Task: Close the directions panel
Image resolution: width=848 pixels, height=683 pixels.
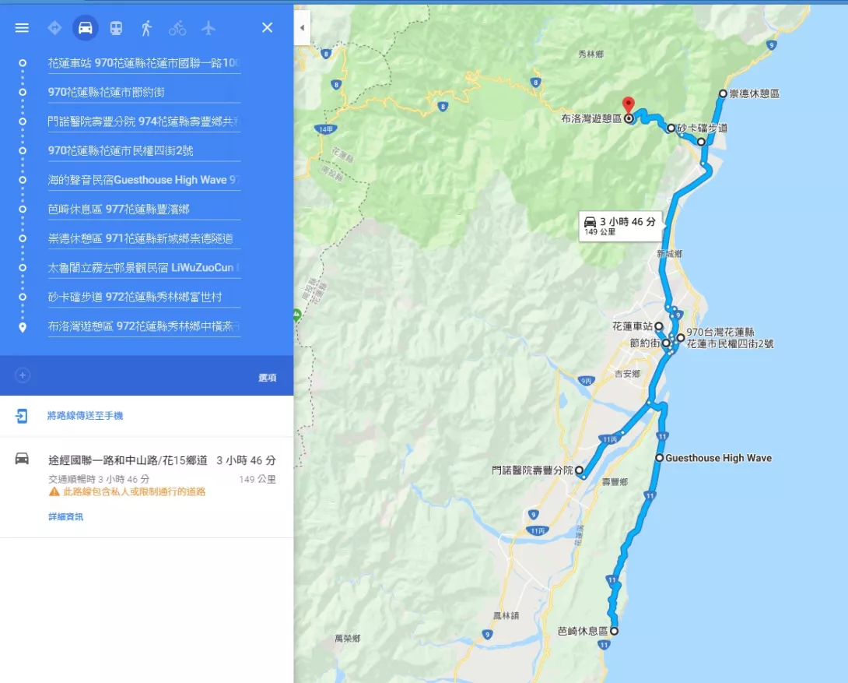Action: click(x=267, y=27)
